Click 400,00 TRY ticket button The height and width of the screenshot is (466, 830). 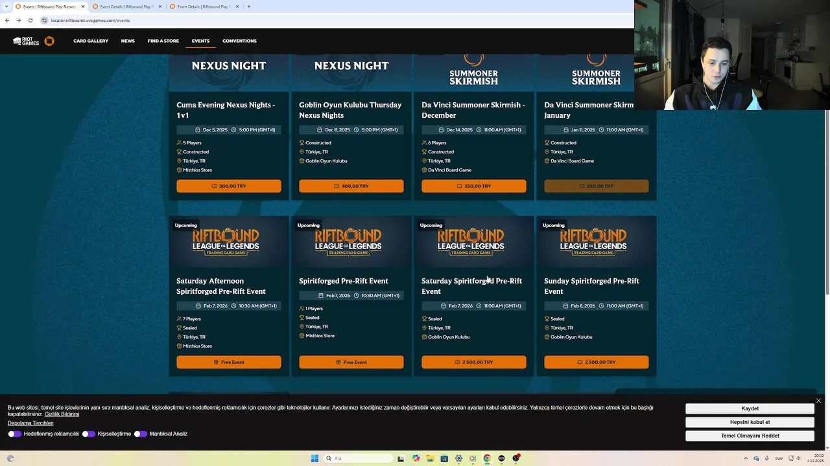[x=351, y=186]
